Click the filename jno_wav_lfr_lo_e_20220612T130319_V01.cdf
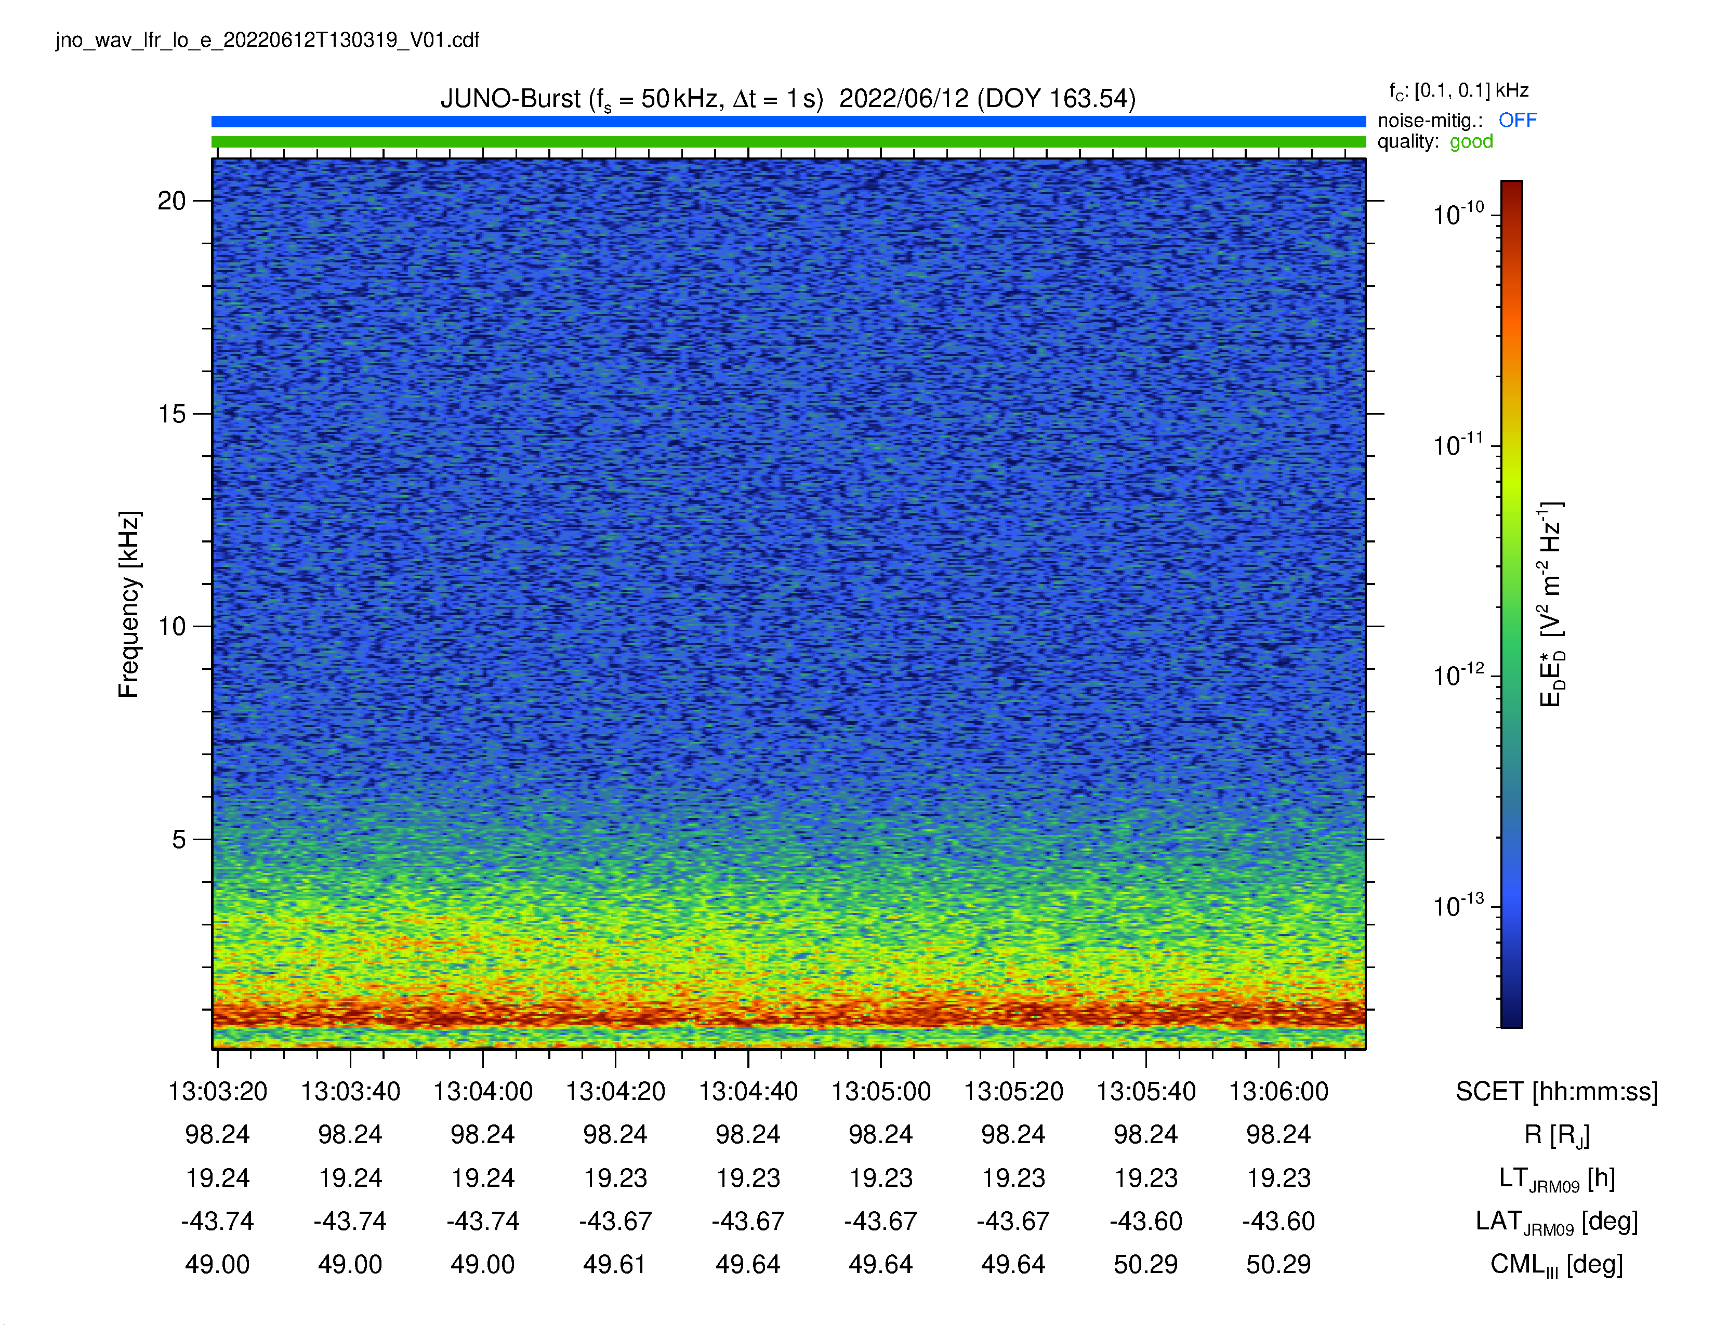The width and height of the screenshot is (1715, 1325). 267,40
